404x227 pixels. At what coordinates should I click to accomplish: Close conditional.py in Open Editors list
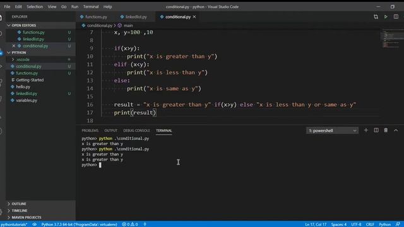tap(14, 46)
